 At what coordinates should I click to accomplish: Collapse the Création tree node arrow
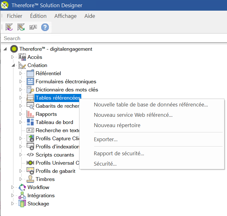tap(13, 65)
